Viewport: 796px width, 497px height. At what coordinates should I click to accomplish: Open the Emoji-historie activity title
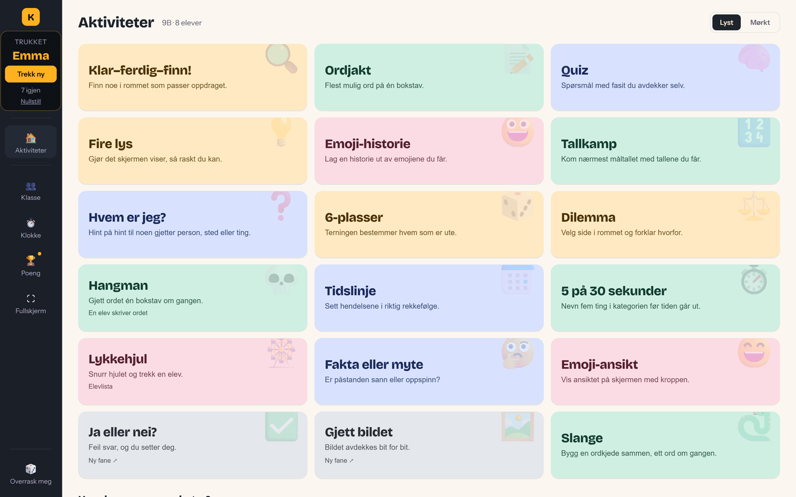point(368,144)
